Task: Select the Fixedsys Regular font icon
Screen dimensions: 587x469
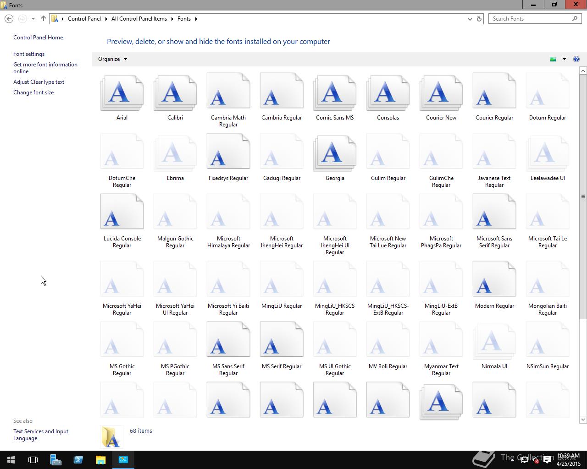Action: (228, 151)
